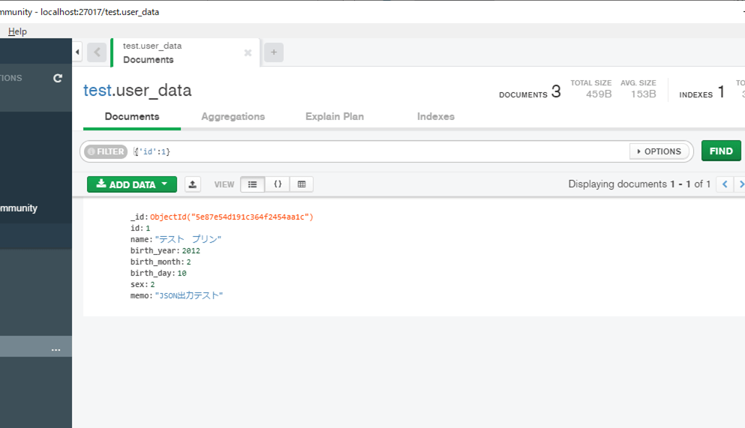The width and height of the screenshot is (745, 428).
Task: Click the AVG. SIZE 153B stat
Action: (x=638, y=88)
